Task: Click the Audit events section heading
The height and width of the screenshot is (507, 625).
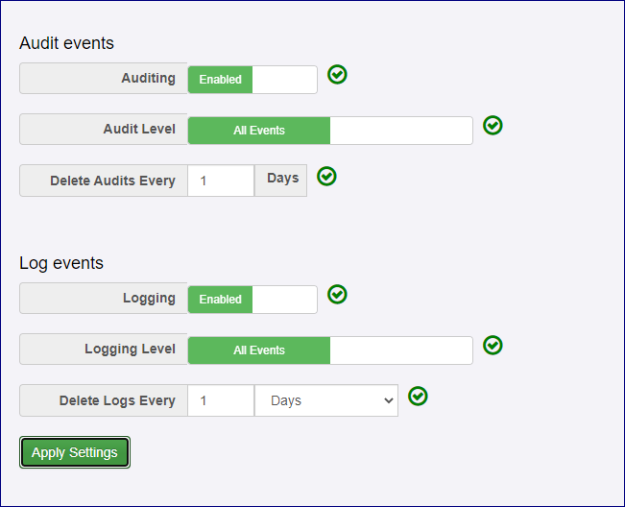Action: (x=67, y=43)
